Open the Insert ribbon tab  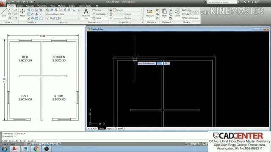pos(20,6)
